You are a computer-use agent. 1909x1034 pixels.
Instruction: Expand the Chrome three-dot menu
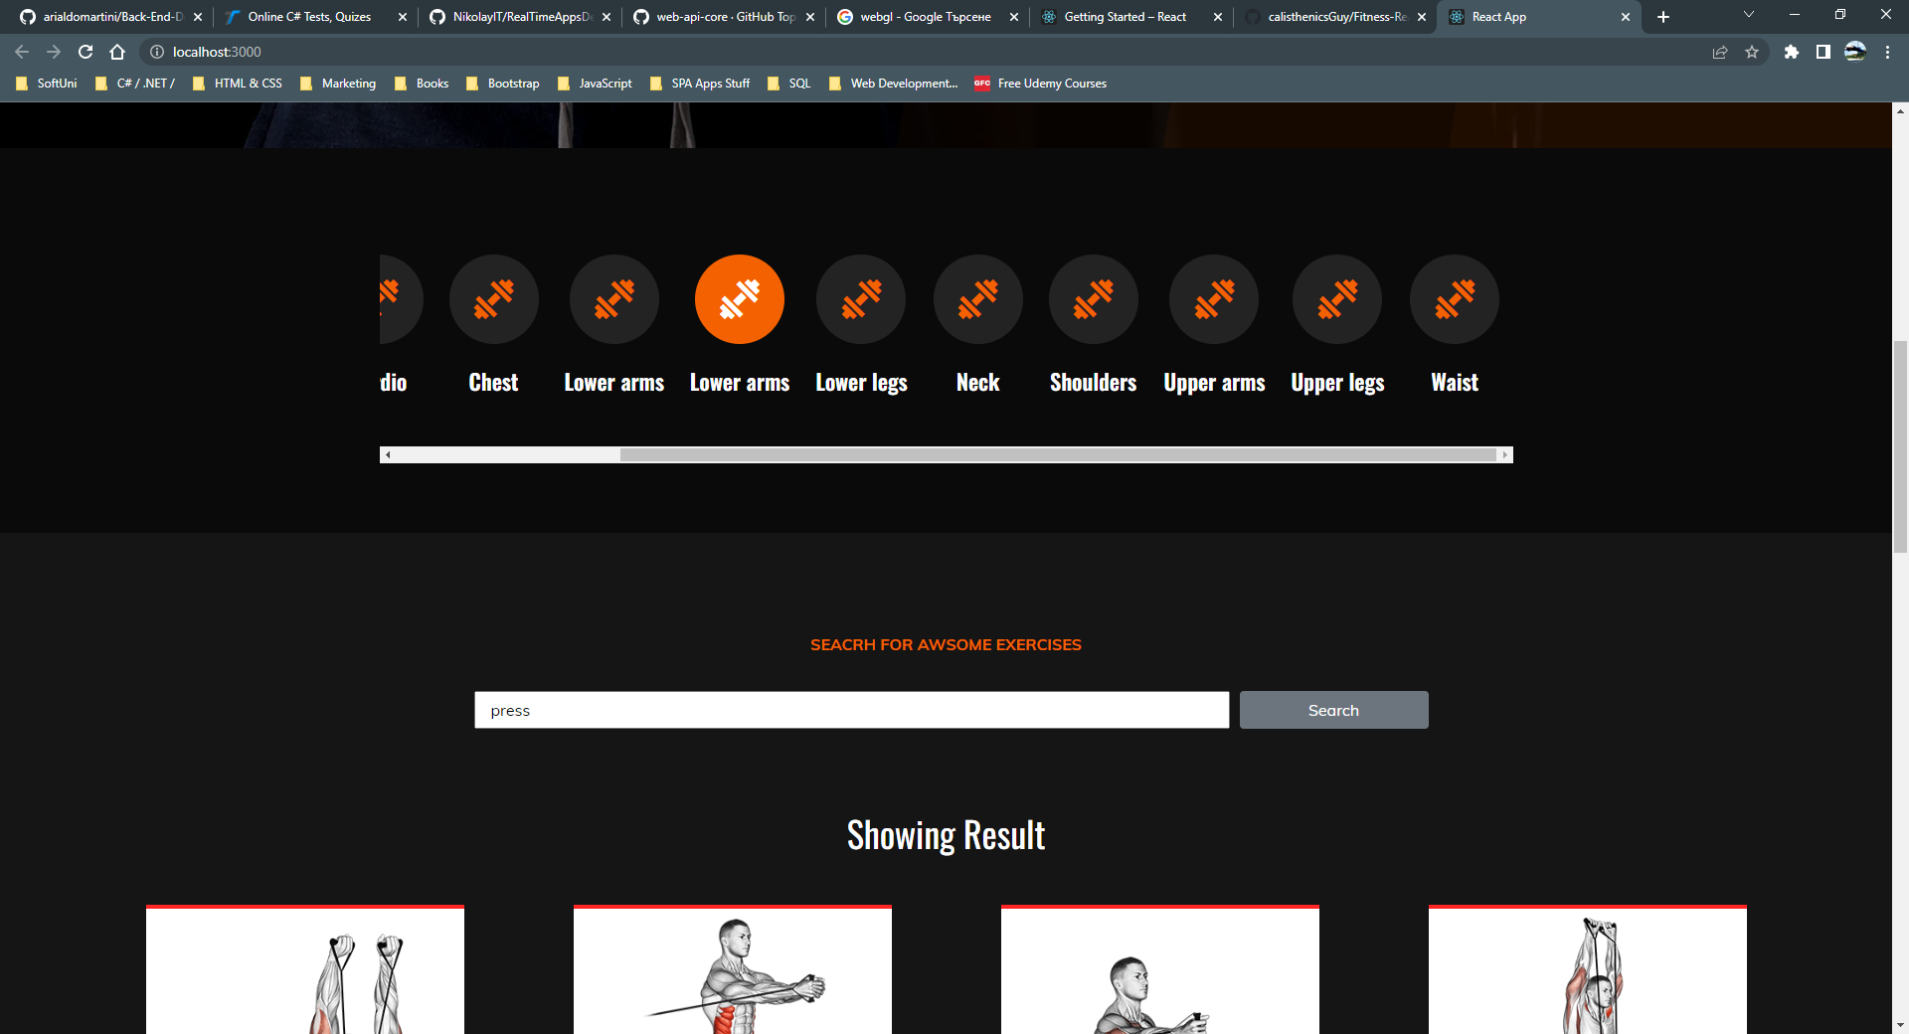point(1886,52)
